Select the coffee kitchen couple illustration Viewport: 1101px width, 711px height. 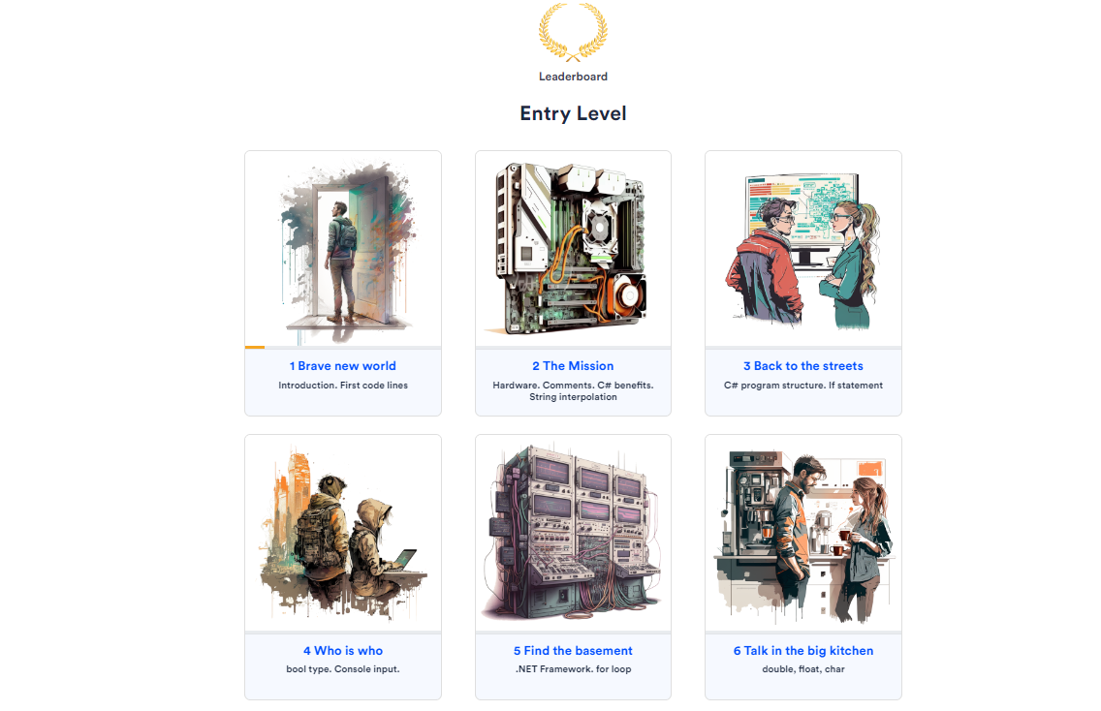[x=803, y=533]
